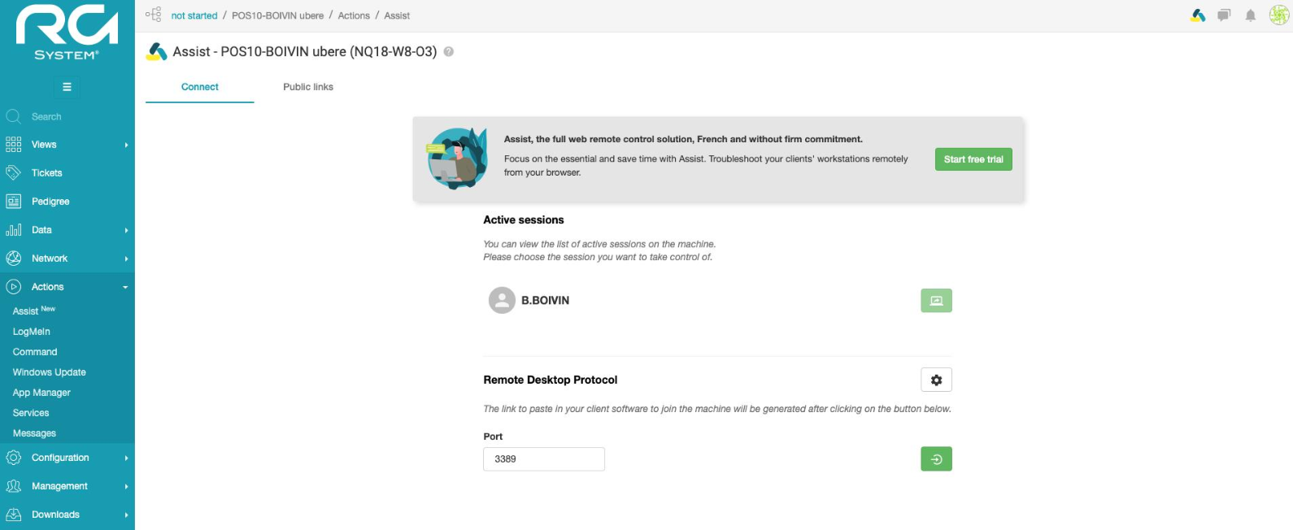This screenshot has width=1293, height=530.
Task: Collapse the Actions sidebar section
Action: tap(67, 287)
